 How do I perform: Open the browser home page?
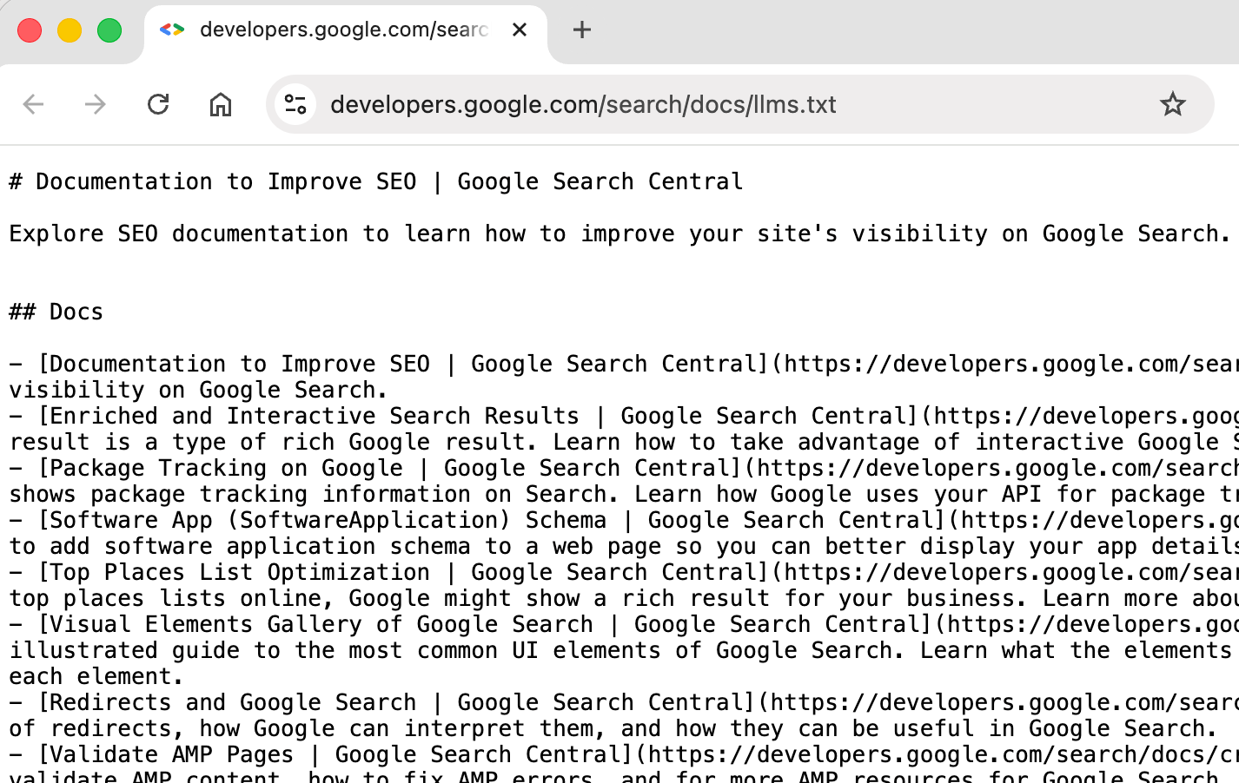tap(220, 104)
